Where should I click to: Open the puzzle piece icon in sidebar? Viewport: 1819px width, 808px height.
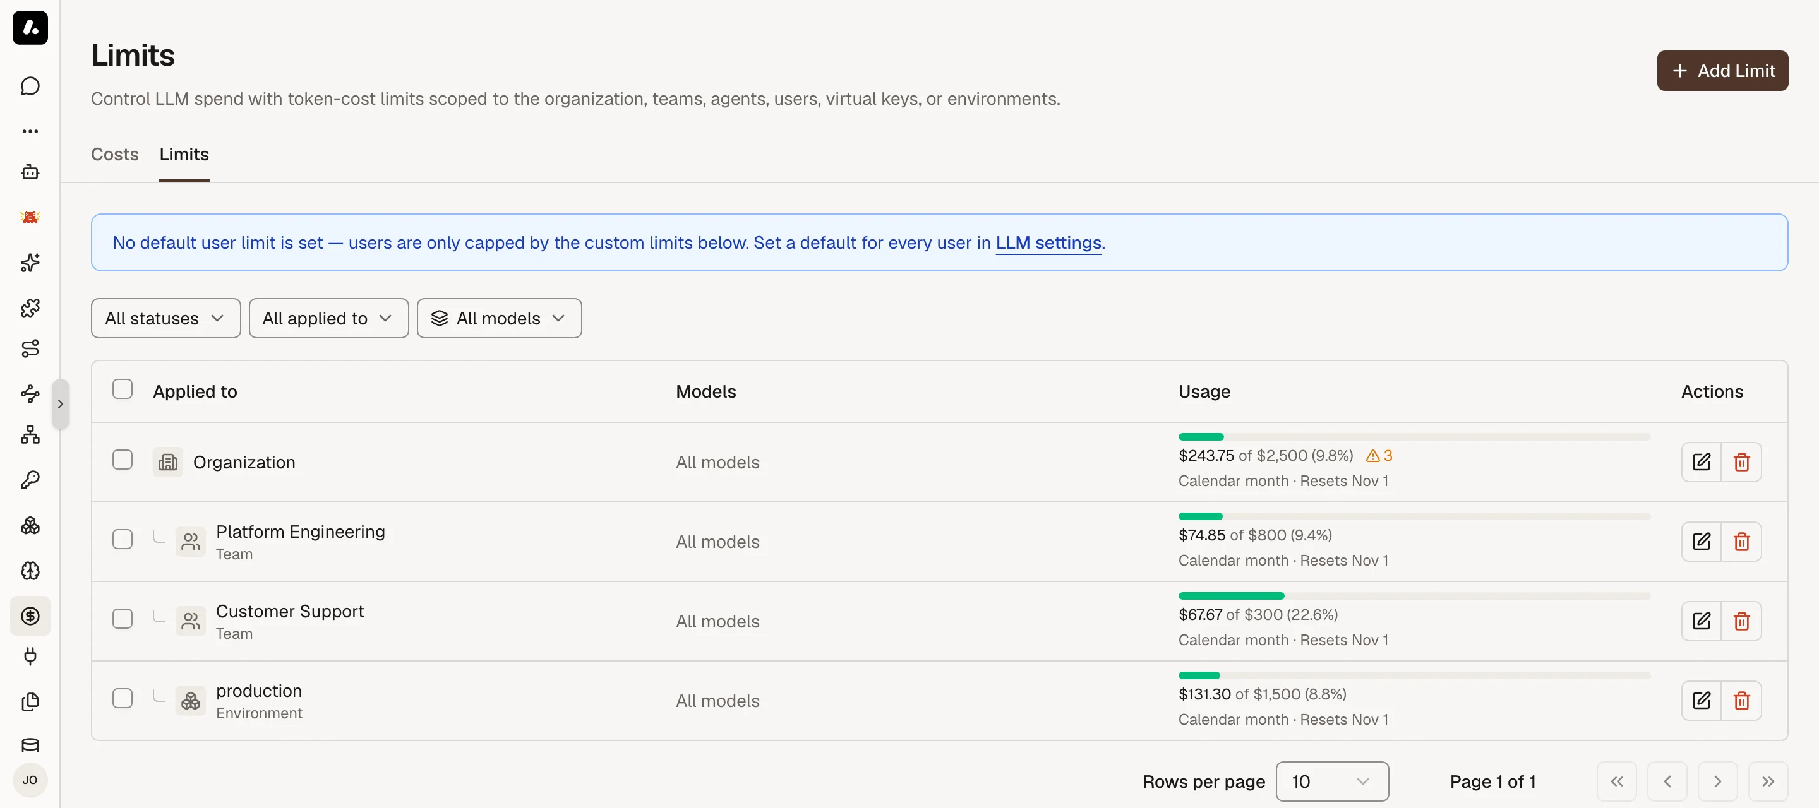[30, 307]
